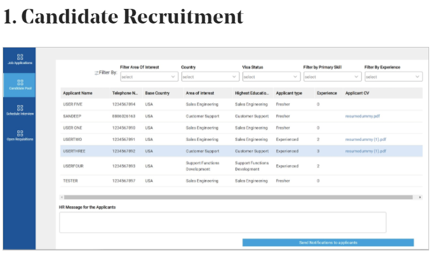Screen dimensions: 431x253
Task: Open the Job Applications sidebar icon
Action: [20, 57]
